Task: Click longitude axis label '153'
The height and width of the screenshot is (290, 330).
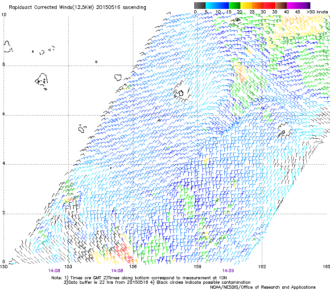Action: [x=68, y=267]
